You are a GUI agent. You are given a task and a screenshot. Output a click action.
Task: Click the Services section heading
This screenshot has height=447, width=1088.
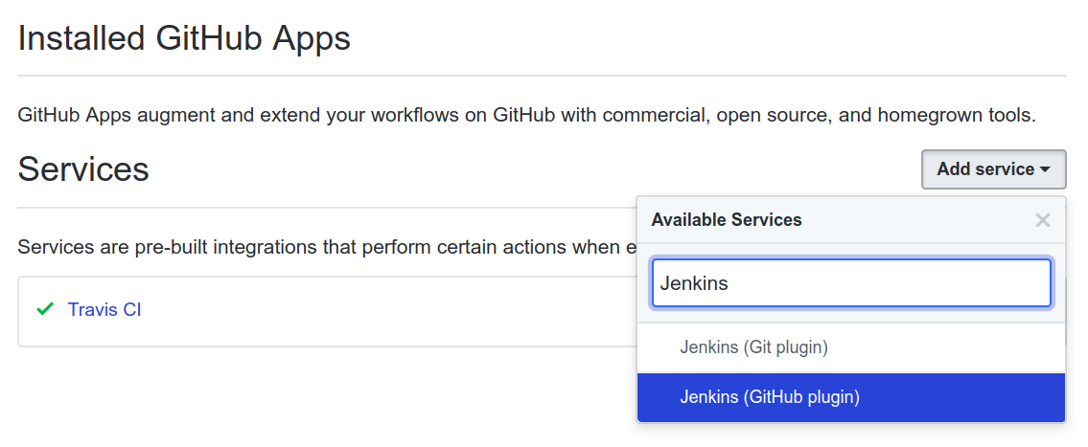(x=83, y=169)
